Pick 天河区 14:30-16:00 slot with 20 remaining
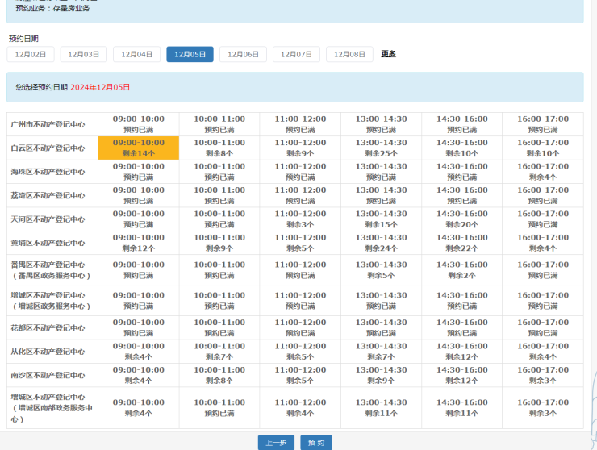Screen dimensions: 597x450 tap(461, 219)
